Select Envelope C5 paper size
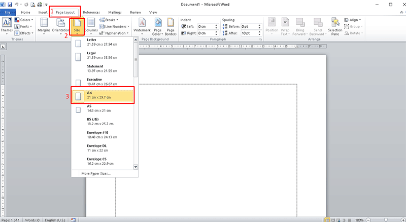 (103, 162)
